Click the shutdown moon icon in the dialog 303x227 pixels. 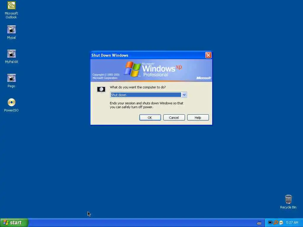point(101,89)
